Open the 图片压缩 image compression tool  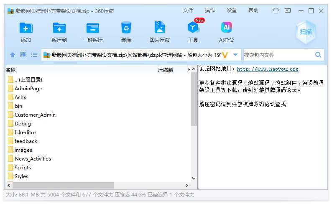(159, 28)
